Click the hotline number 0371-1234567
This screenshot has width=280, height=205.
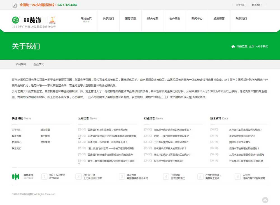pos(67,4)
